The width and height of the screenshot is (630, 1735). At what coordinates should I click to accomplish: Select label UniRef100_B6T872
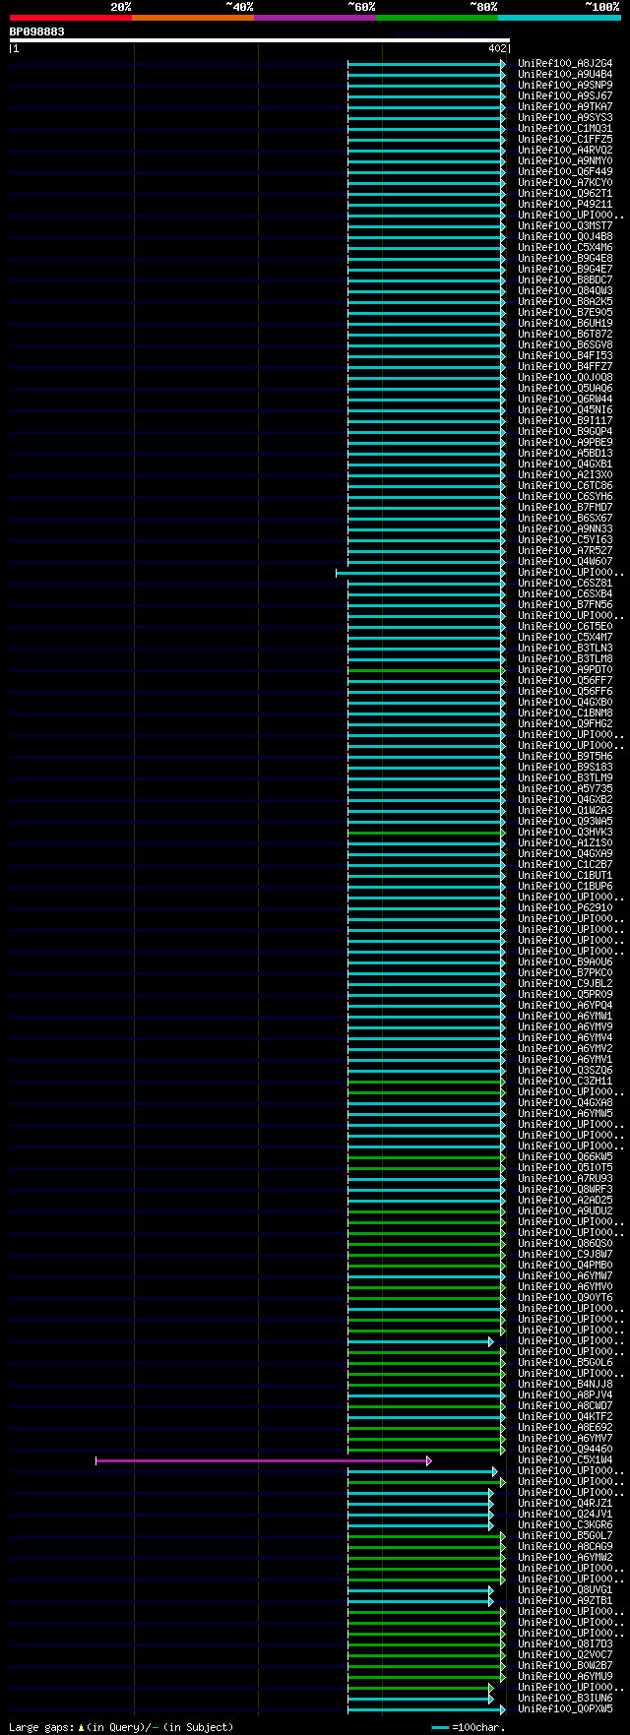565,335
